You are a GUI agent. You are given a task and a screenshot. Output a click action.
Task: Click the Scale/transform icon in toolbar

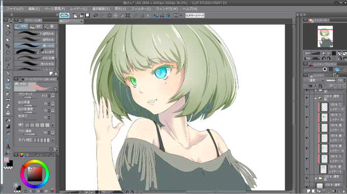click(x=128, y=15)
